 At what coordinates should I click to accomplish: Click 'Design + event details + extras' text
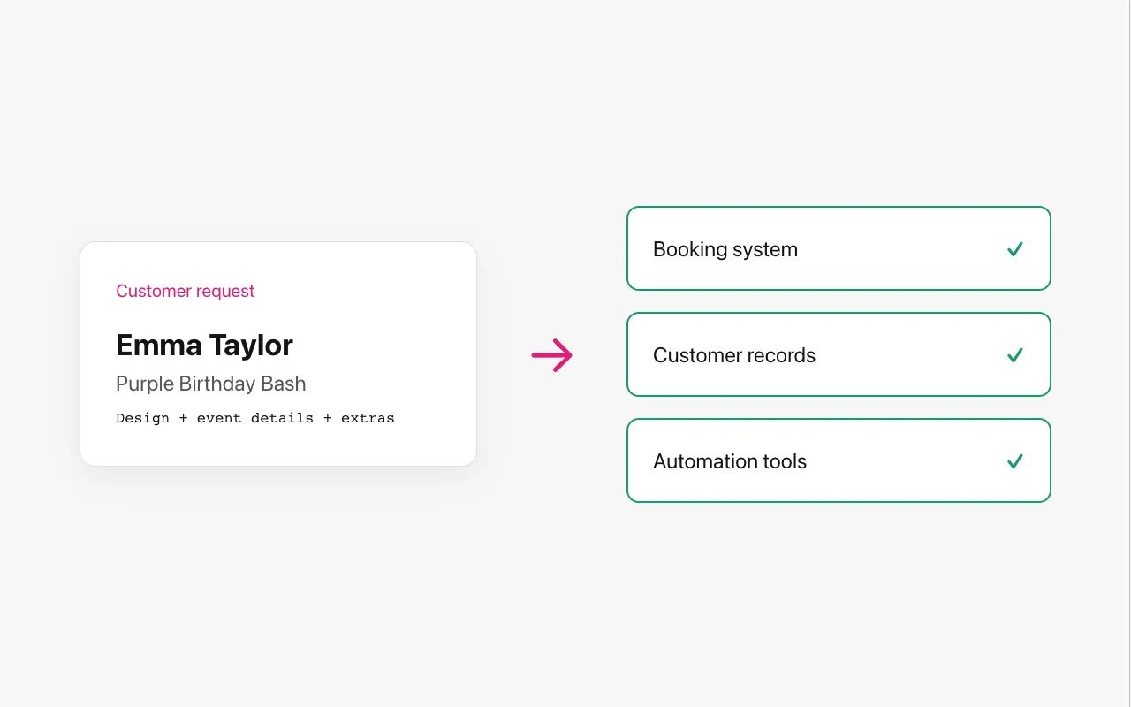click(255, 418)
